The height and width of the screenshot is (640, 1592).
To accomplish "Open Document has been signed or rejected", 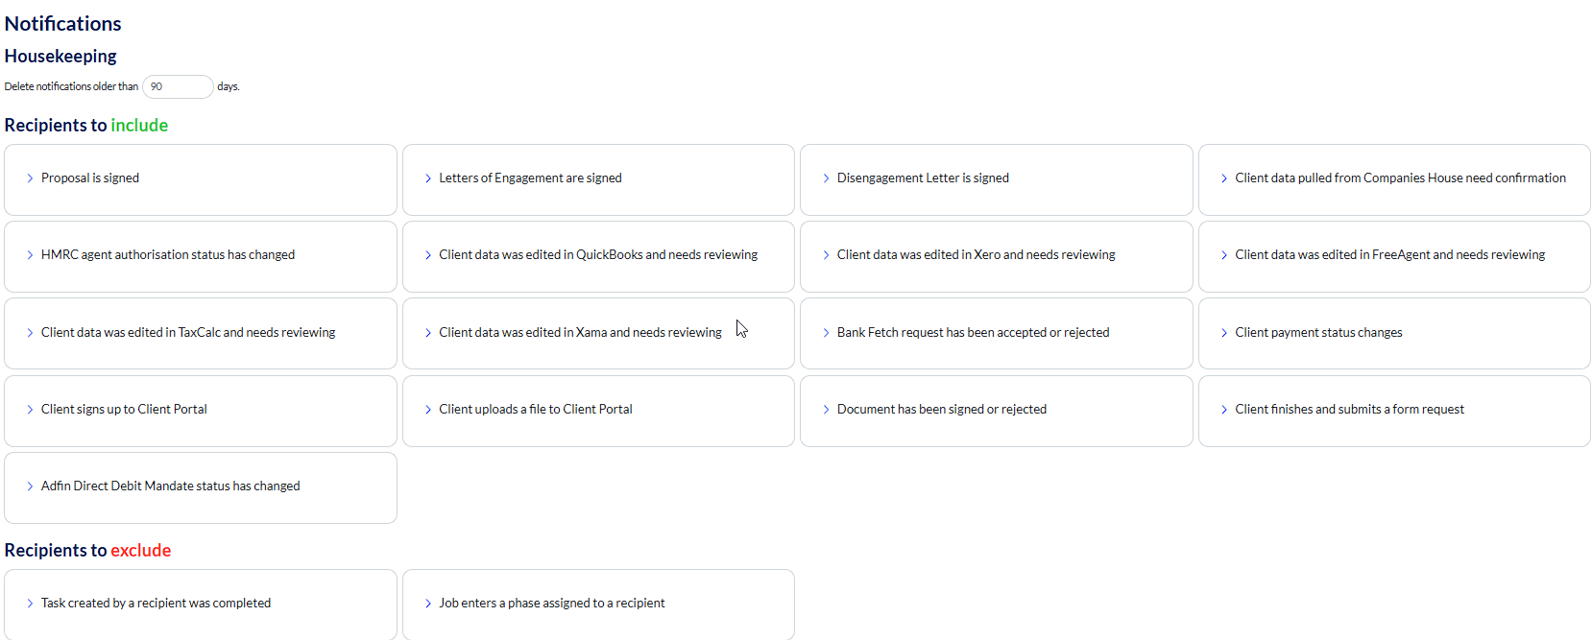I will [x=827, y=410].
